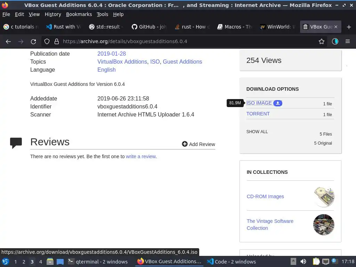Open the CD-ROM Images collection link
Image resolution: width=356 pixels, height=267 pixels.
[x=265, y=196]
